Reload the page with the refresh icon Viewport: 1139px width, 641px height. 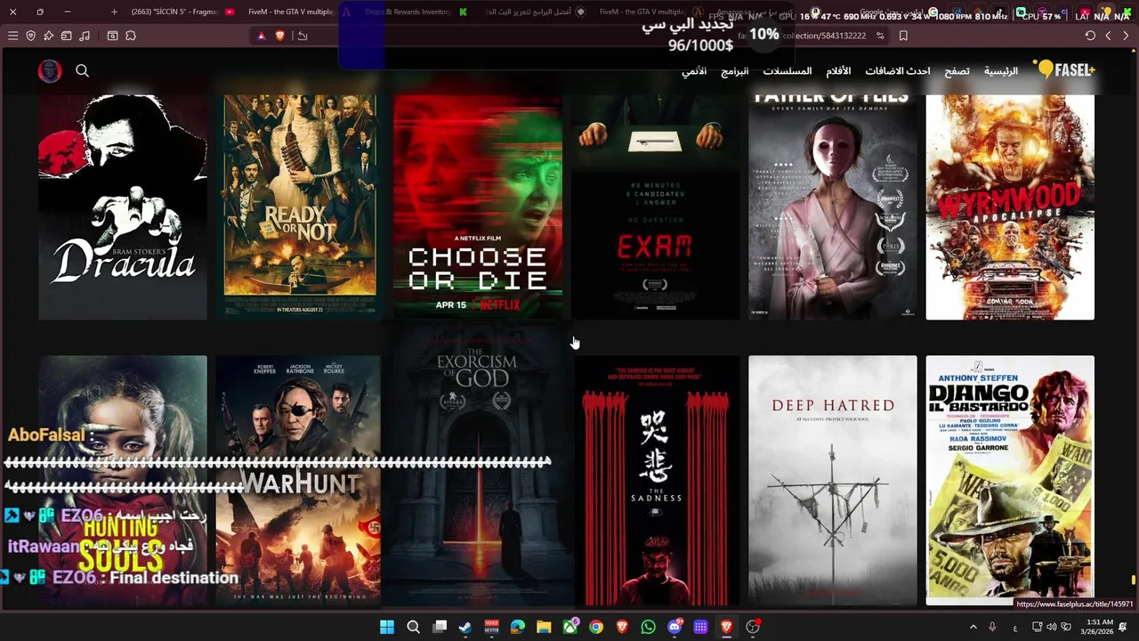coord(1090,36)
